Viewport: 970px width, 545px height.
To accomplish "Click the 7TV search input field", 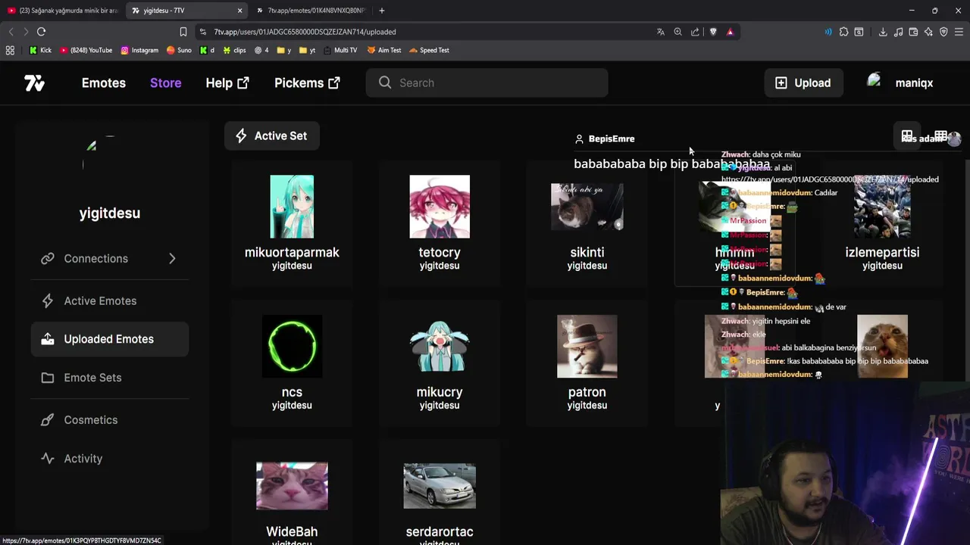I will pyautogui.click(x=487, y=83).
